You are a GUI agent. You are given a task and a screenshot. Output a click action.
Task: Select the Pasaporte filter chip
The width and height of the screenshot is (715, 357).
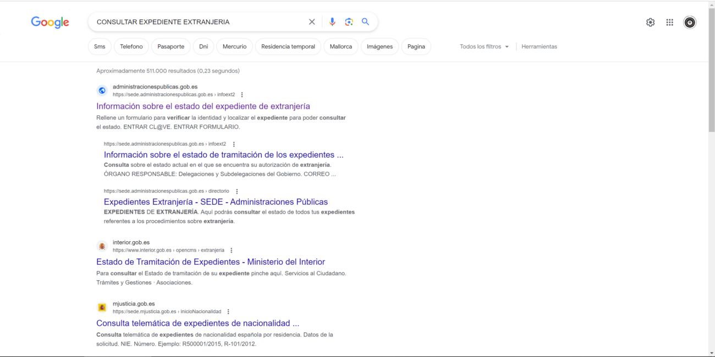171,47
